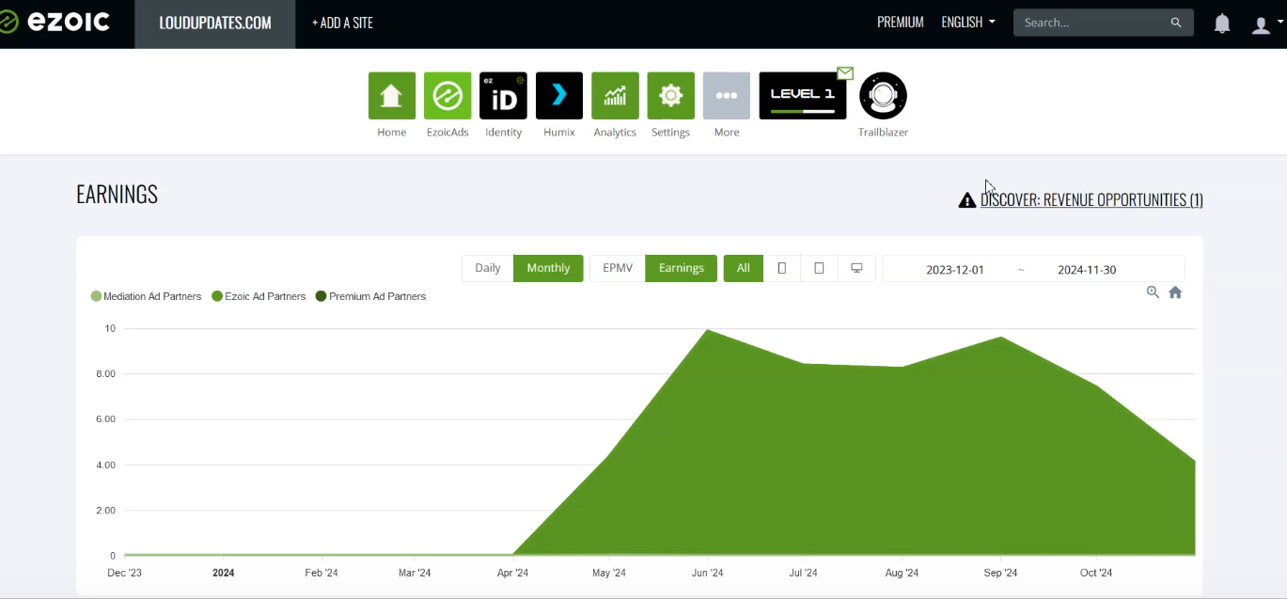Switch to Daily view
1287x599 pixels.
tap(488, 268)
